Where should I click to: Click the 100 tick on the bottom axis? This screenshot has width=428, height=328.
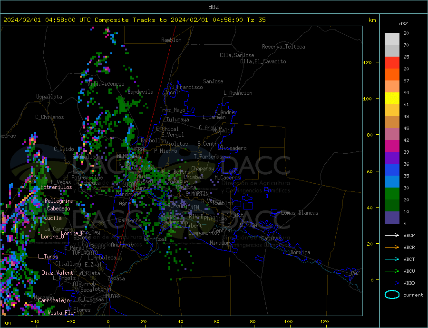289,322
